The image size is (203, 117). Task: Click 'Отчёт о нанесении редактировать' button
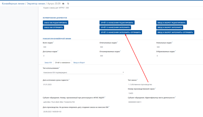tap(117, 22)
